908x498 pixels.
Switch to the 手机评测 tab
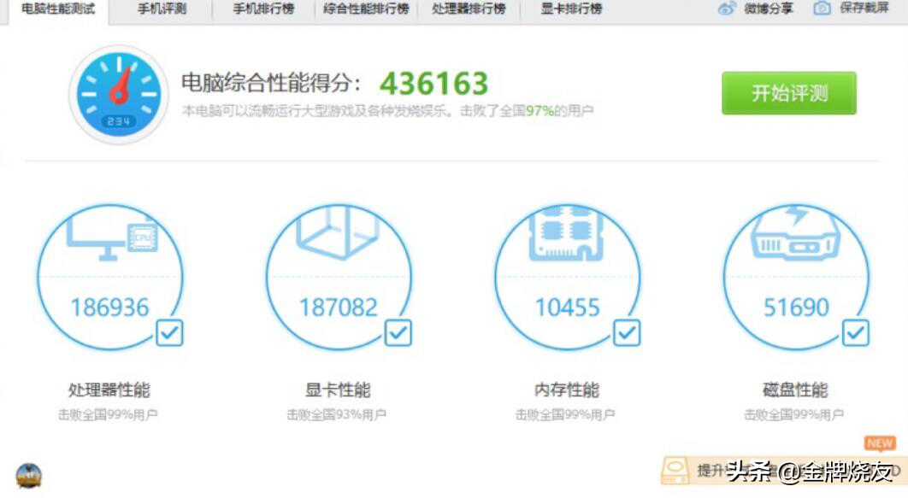point(162,9)
